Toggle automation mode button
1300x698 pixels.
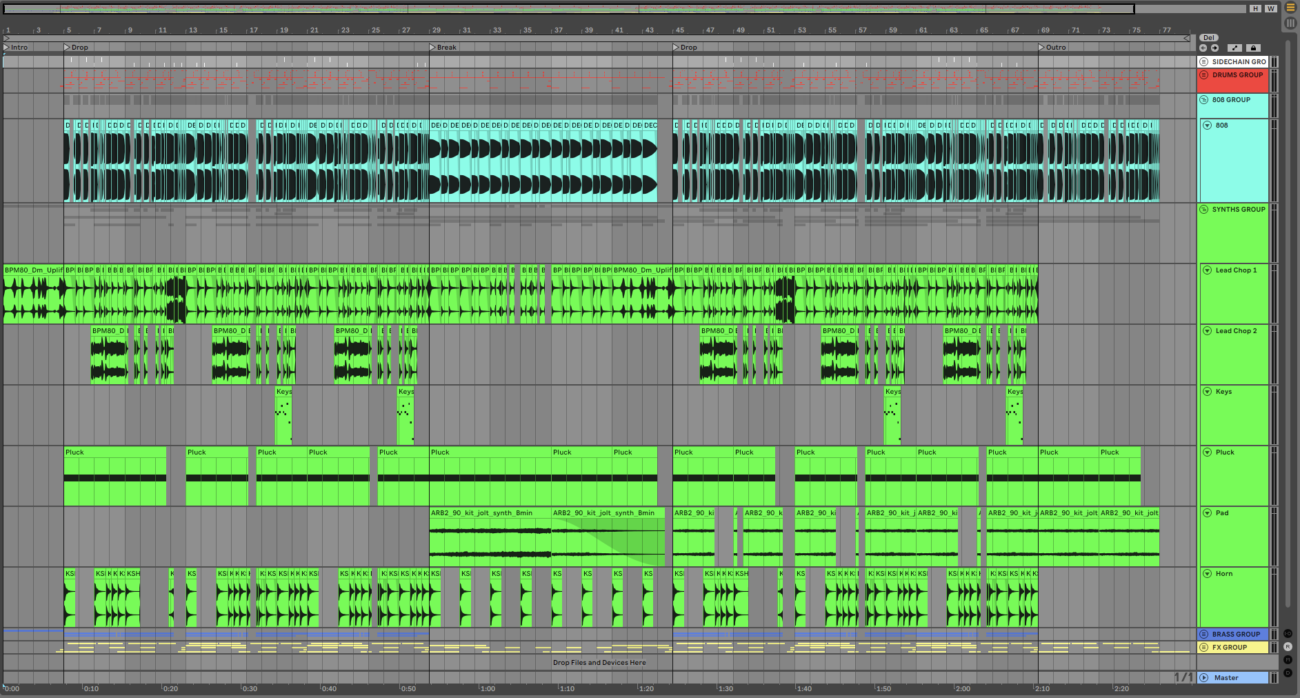(x=1234, y=48)
